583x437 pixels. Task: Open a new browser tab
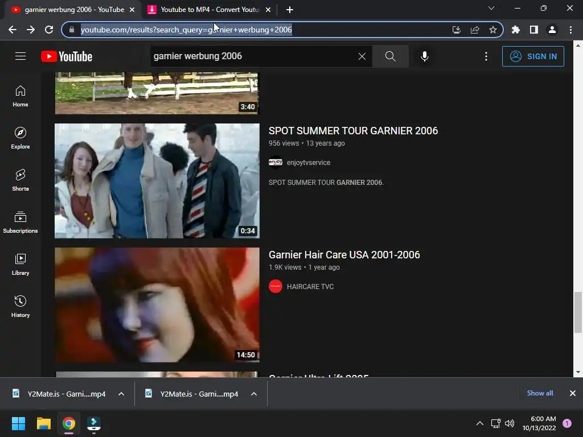(290, 10)
